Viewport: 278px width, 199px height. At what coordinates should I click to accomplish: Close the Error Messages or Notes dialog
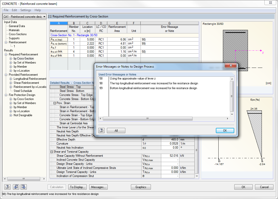click(x=231, y=65)
